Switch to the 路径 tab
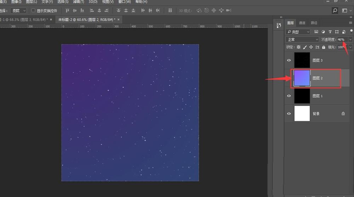This screenshot has width=354, height=197. 314,23
